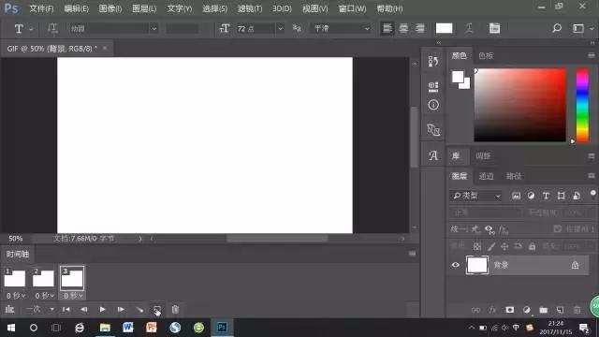Open the character styles 'A' panel icon

(433, 155)
